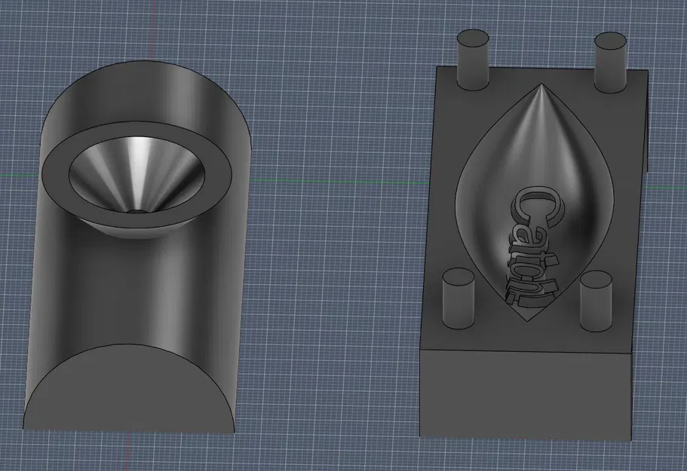
Task: Click the conical funnel recess on left model
Action: (136, 175)
